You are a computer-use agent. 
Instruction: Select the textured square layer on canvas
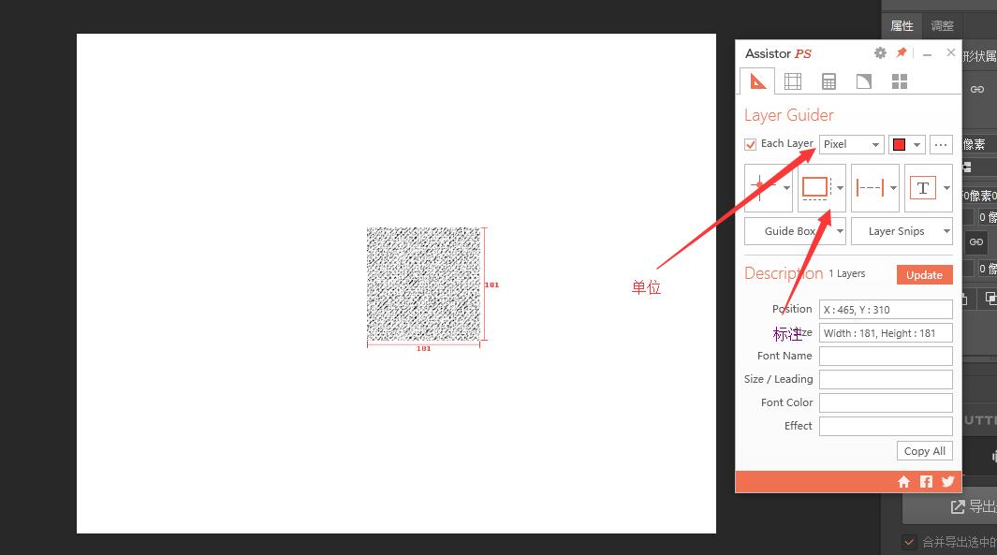coord(423,285)
